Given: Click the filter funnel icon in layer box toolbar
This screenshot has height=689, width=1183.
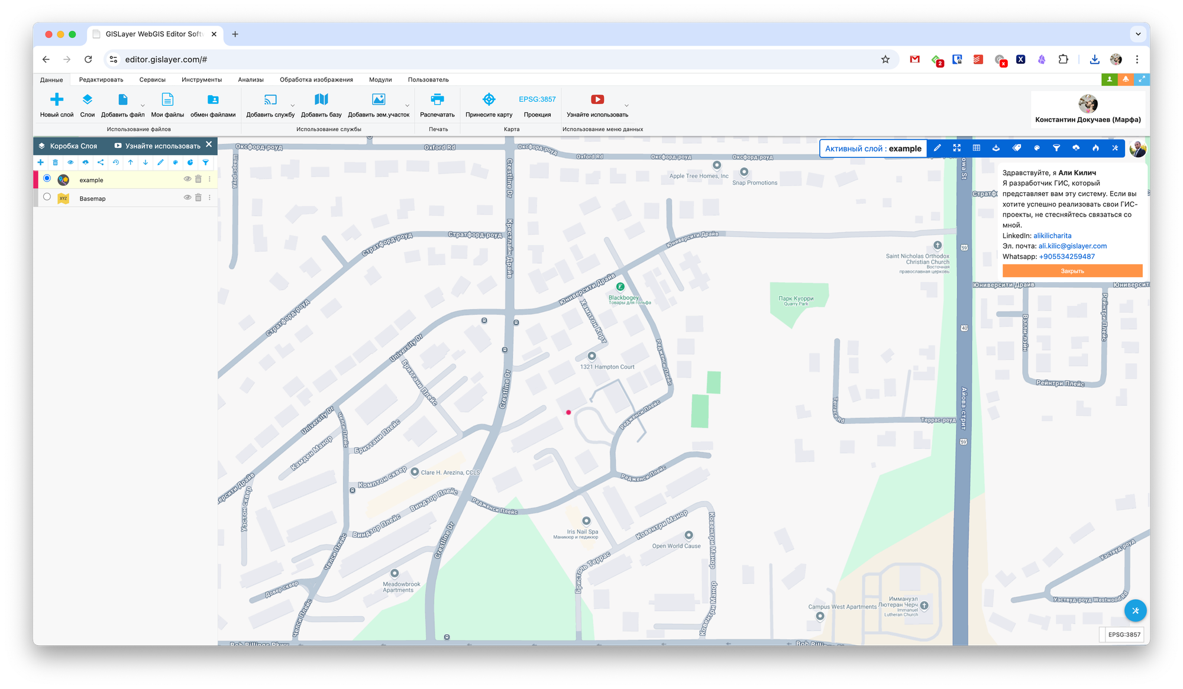Looking at the screenshot, I should [x=205, y=163].
